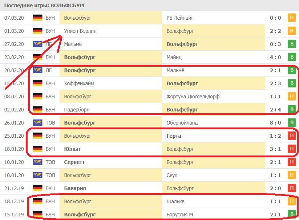Open the РБ Лейпциг team link
299x220 pixels.
pos(180,18)
